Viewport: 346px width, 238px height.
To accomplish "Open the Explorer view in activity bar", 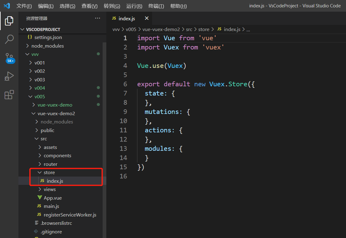I will point(9,21).
